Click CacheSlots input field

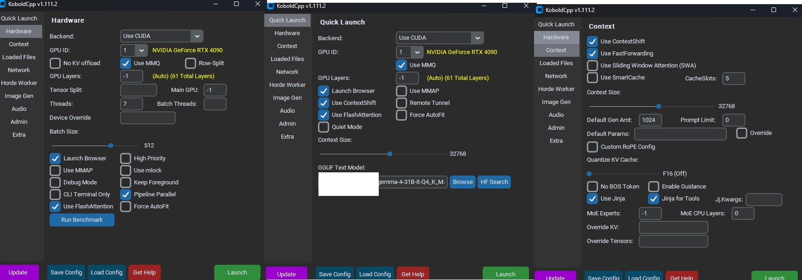(x=734, y=78)
